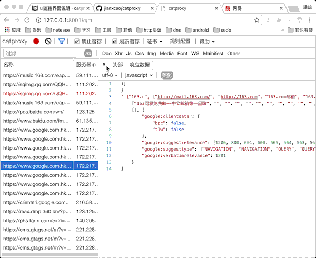316x258 pixels.
Task: Open the utf-8 encoding dropdown
Action: click(110, 75)
